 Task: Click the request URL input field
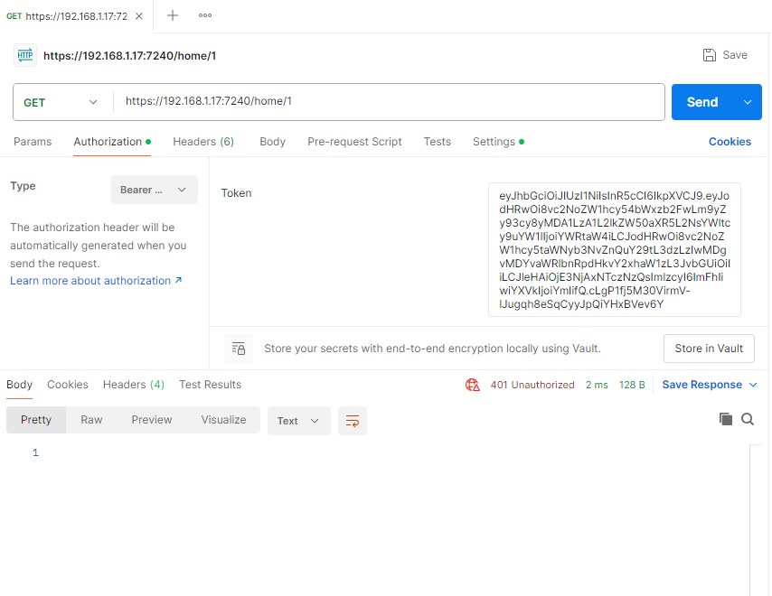(x=389, y=102)
